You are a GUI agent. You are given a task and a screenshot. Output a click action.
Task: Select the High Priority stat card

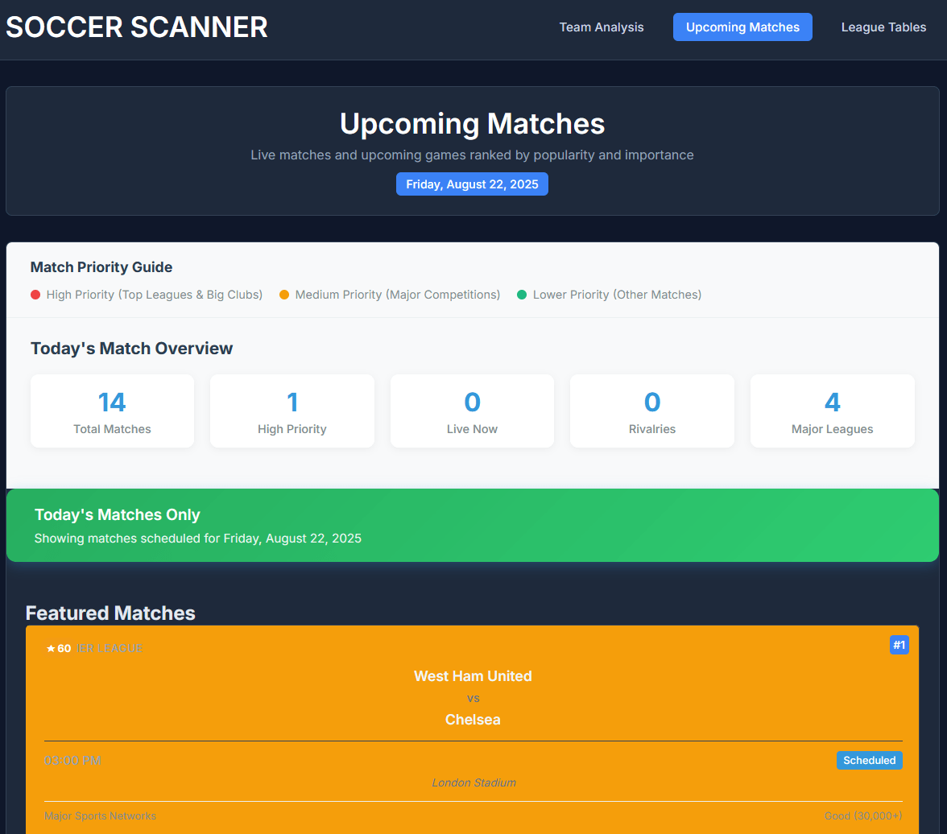[292, 411]
